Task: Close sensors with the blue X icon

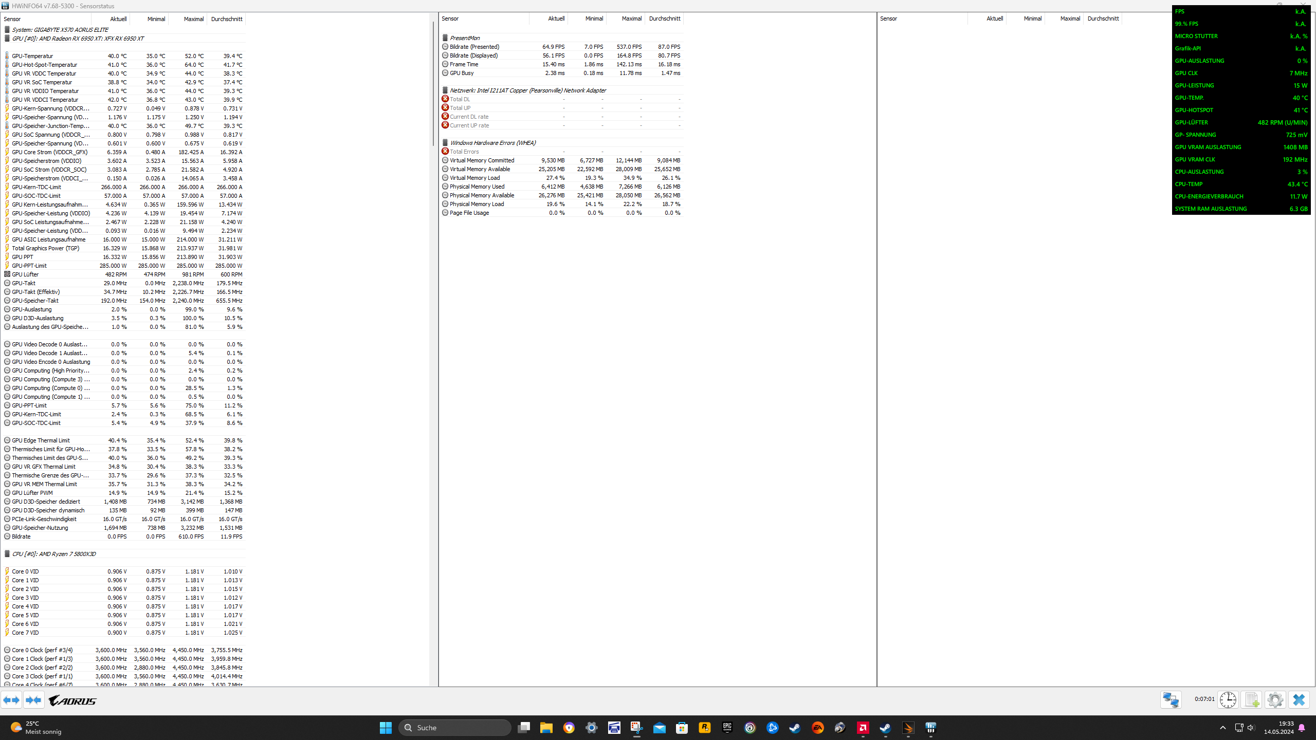Action: click(x=1299, y=700)
